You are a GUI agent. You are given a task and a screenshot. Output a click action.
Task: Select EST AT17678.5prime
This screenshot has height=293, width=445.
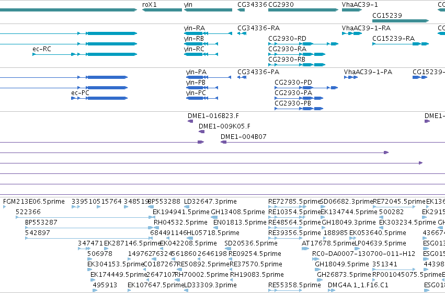pyautogui.click(x=305, y=249)
